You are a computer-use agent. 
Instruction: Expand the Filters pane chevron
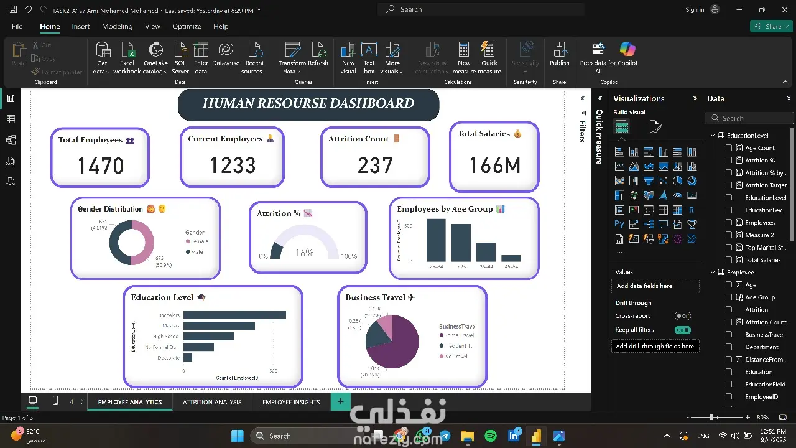[583, 98]
